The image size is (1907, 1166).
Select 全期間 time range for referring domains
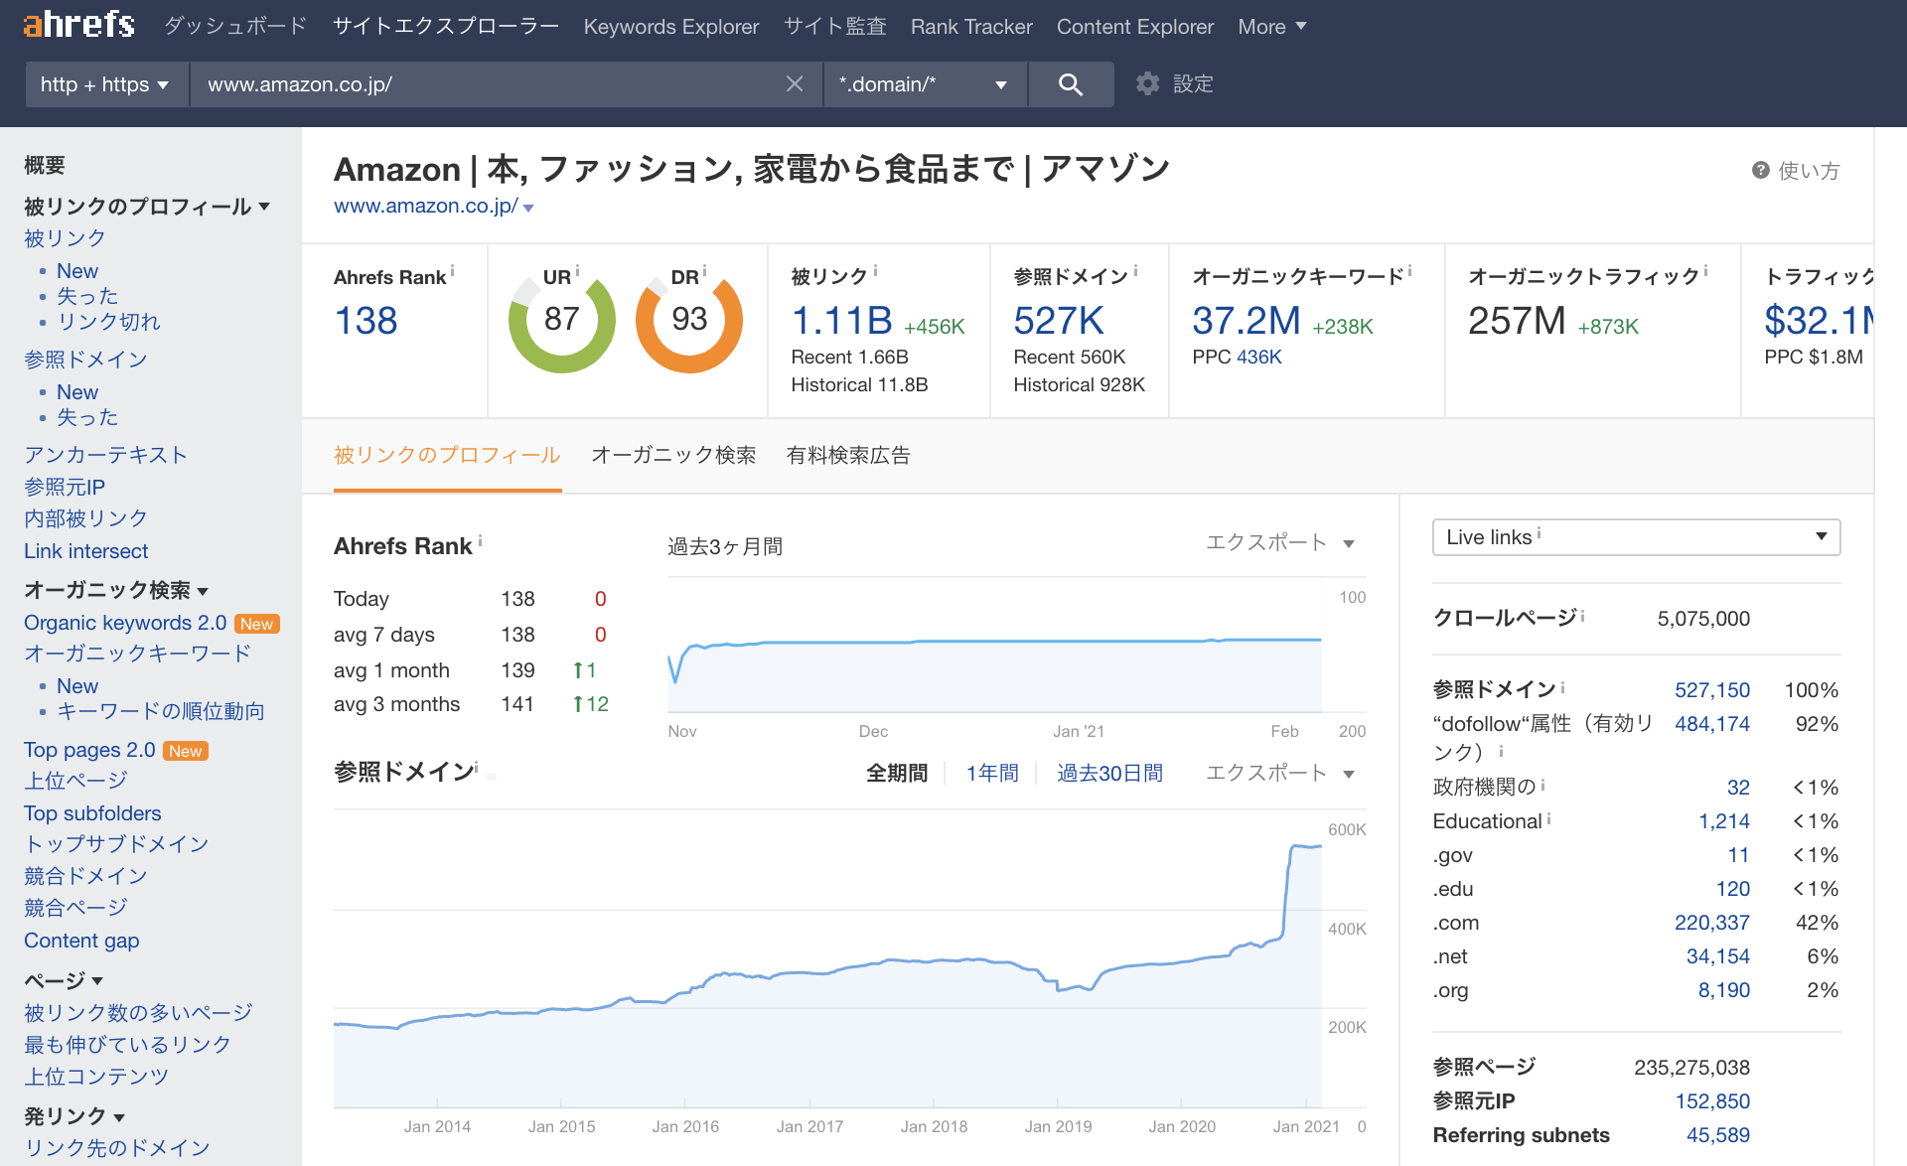pos(896,773)
